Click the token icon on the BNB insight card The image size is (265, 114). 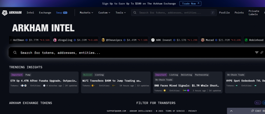tap(165, 90)
